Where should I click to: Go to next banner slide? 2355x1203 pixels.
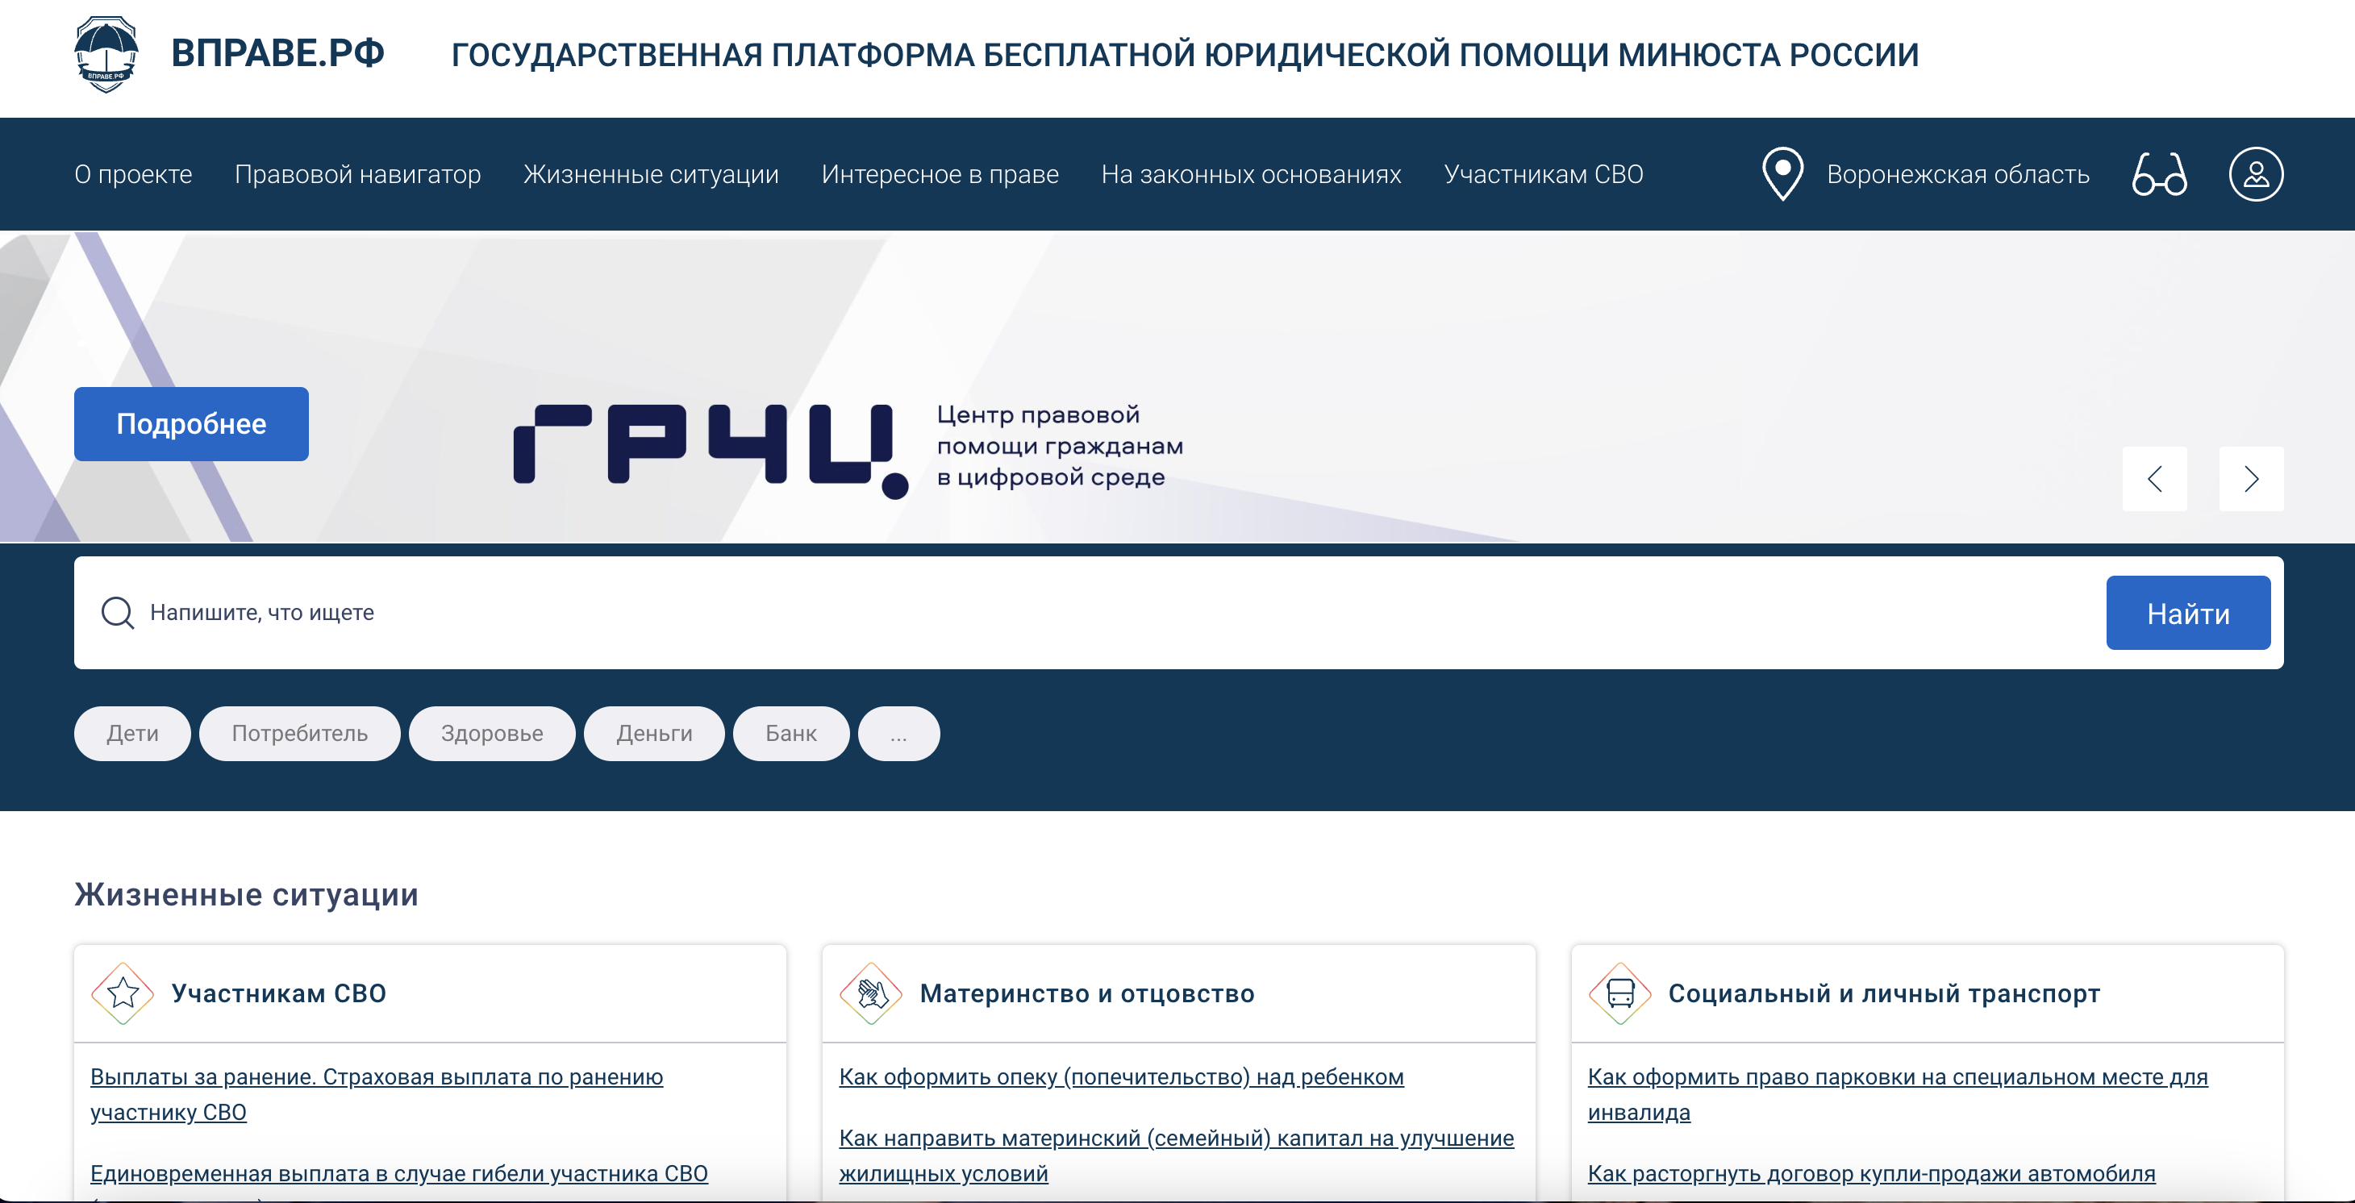2251,479
